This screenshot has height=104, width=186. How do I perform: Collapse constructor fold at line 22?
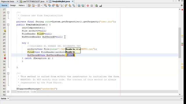(x=8, y=25)
